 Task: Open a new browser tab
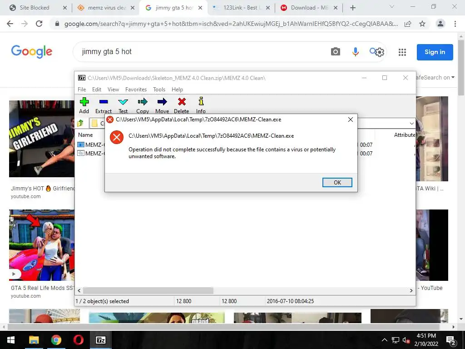pos(352,8)
